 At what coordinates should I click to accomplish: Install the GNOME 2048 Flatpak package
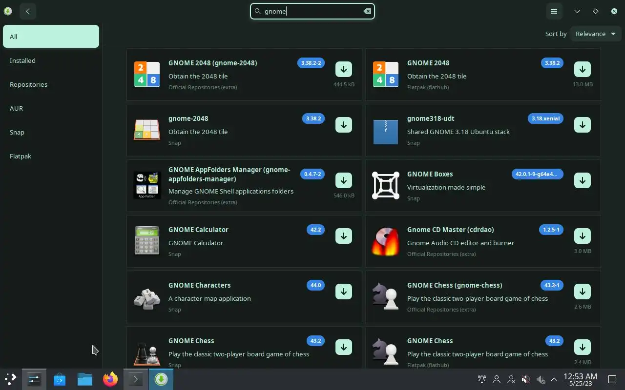click(x=583, y=69)
